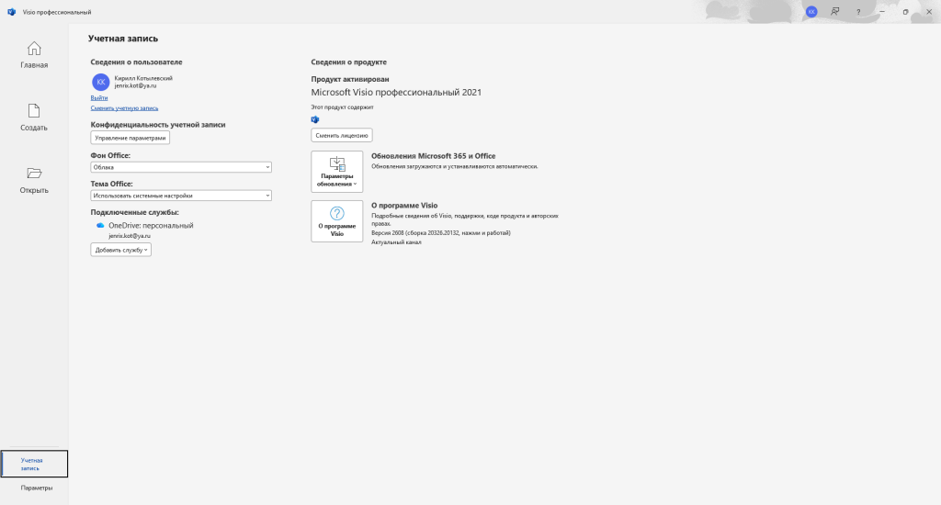
Task: Expand the Тема Office combo box
Action: [x=181, y=196]
